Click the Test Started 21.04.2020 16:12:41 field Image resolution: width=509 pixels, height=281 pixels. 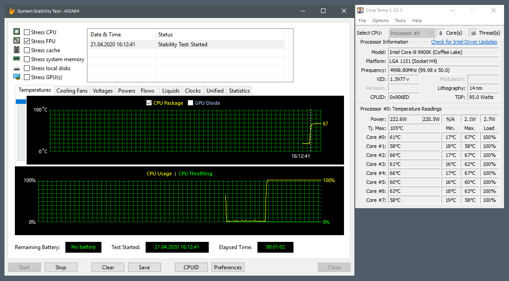(x=177, y=247)
